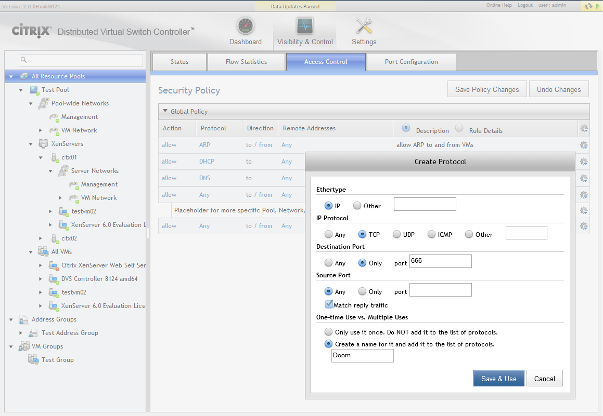Select Only for Source Port
The image size is (603, 416).
[362, 291]
